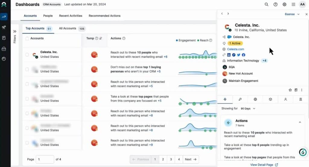Click the Actions column info icon
The height and width of the screenshot is (167, 309).
(x=124, y=38)
